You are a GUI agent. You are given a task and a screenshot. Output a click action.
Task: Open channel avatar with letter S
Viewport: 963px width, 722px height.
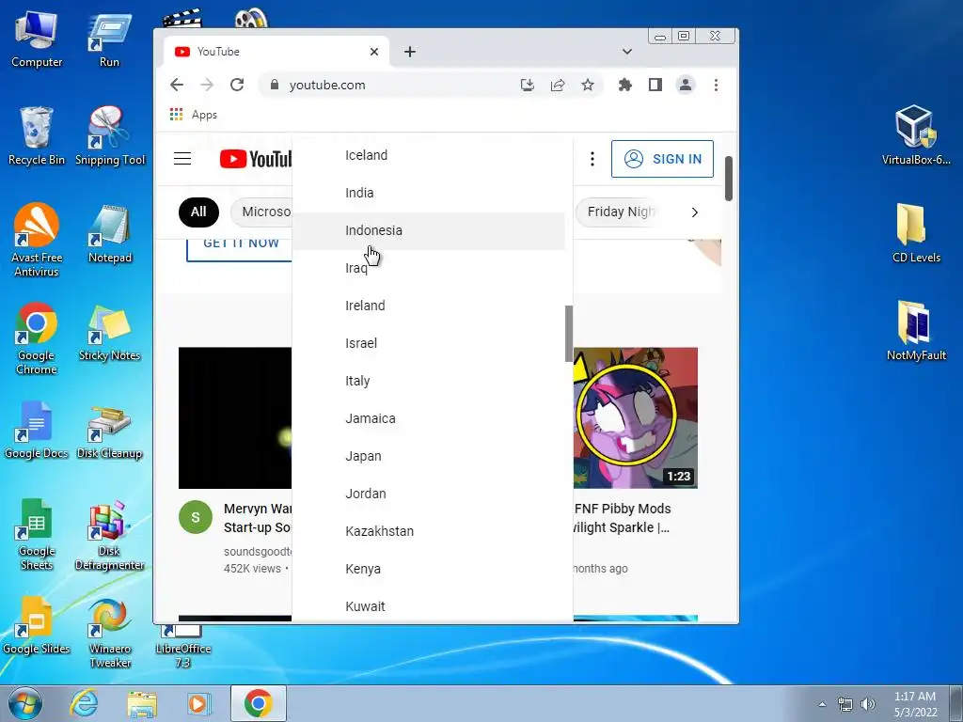tap(196, 518)
